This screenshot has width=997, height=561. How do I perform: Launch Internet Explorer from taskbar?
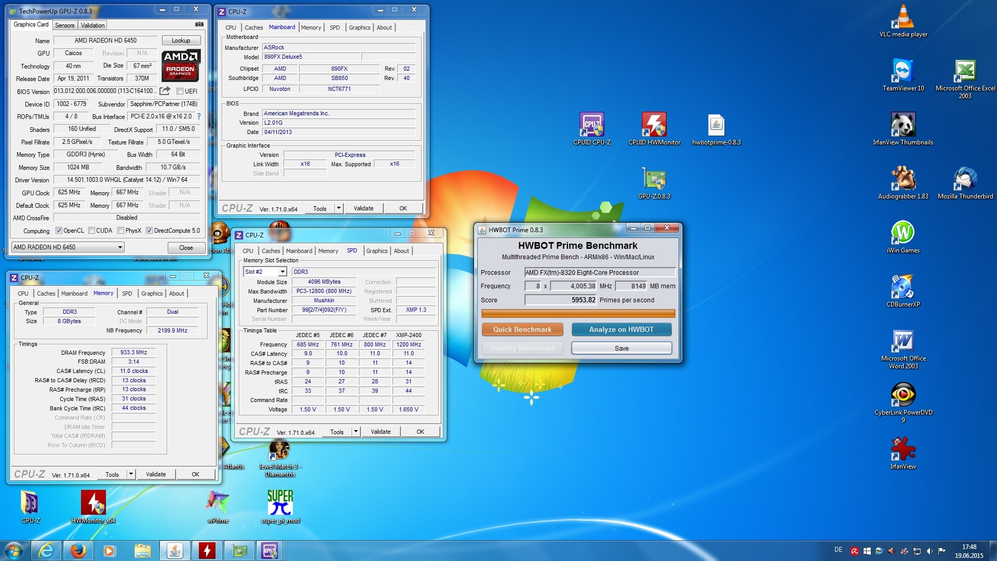click(46, 551)
